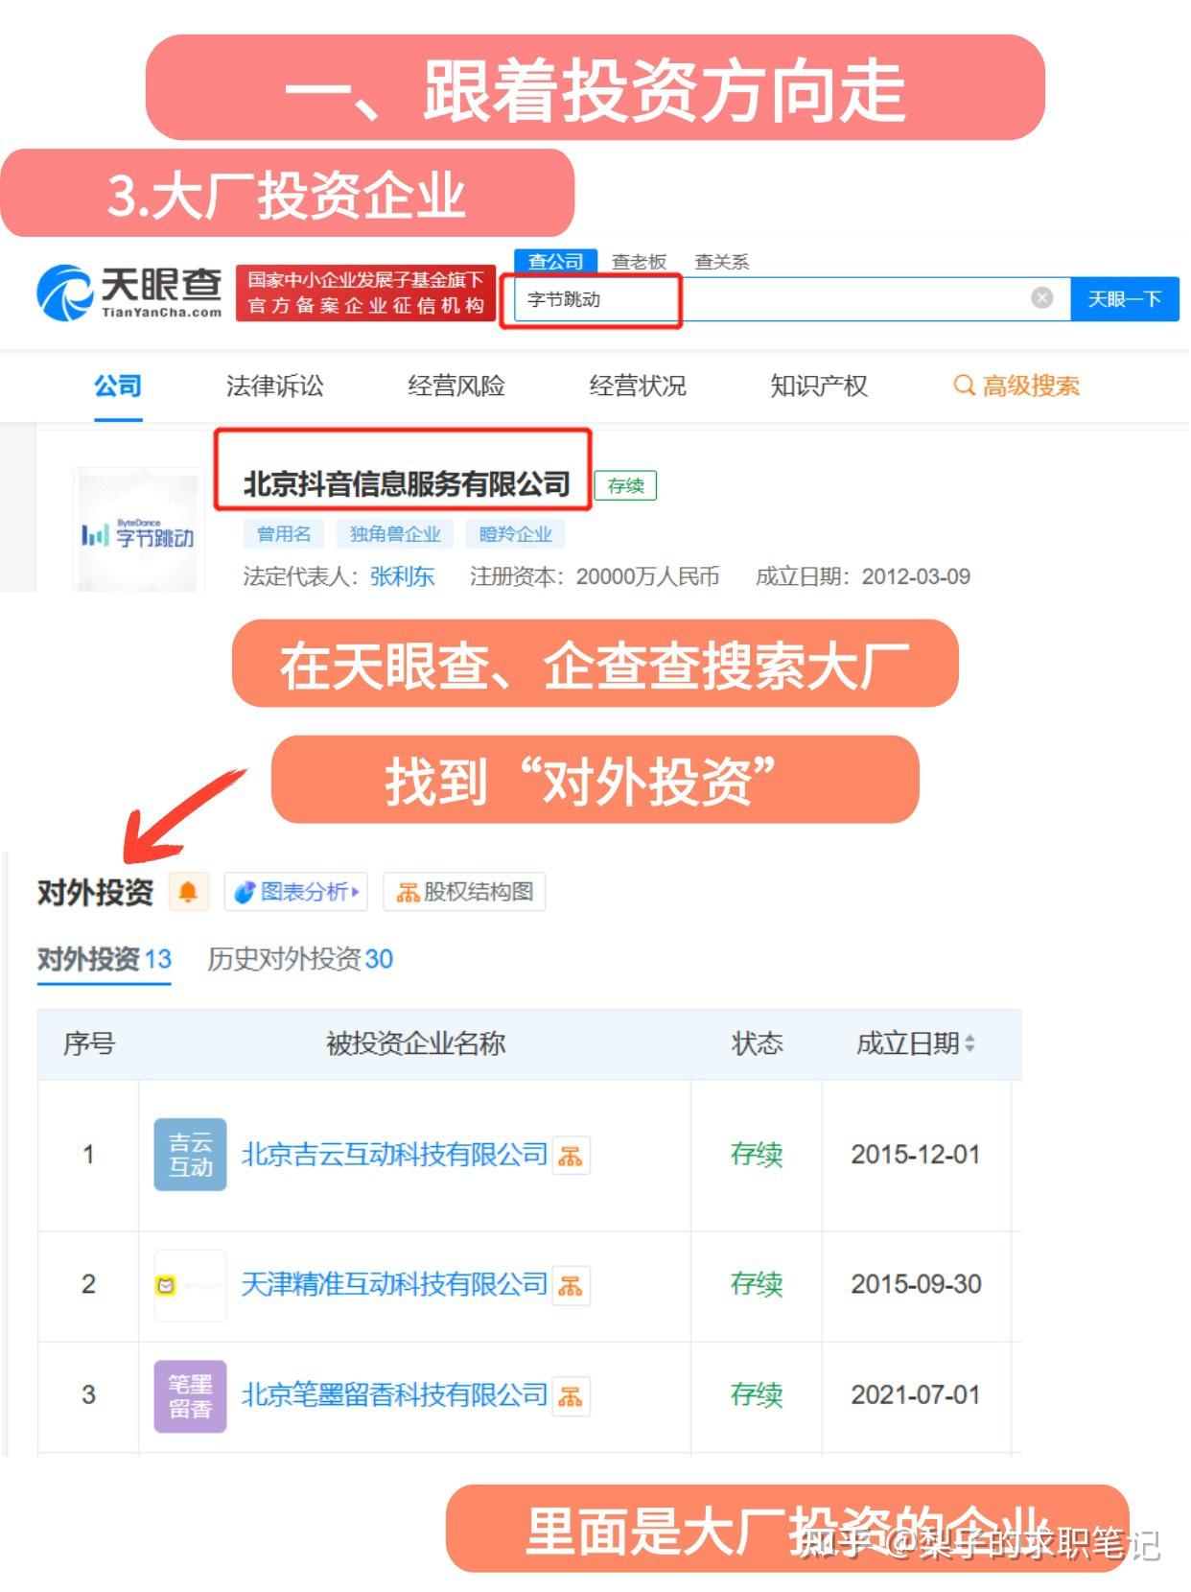1191x1592 pixels.
Task: Select the 历史对外投资 30 sub-tab
Action: tap(300, 959)
